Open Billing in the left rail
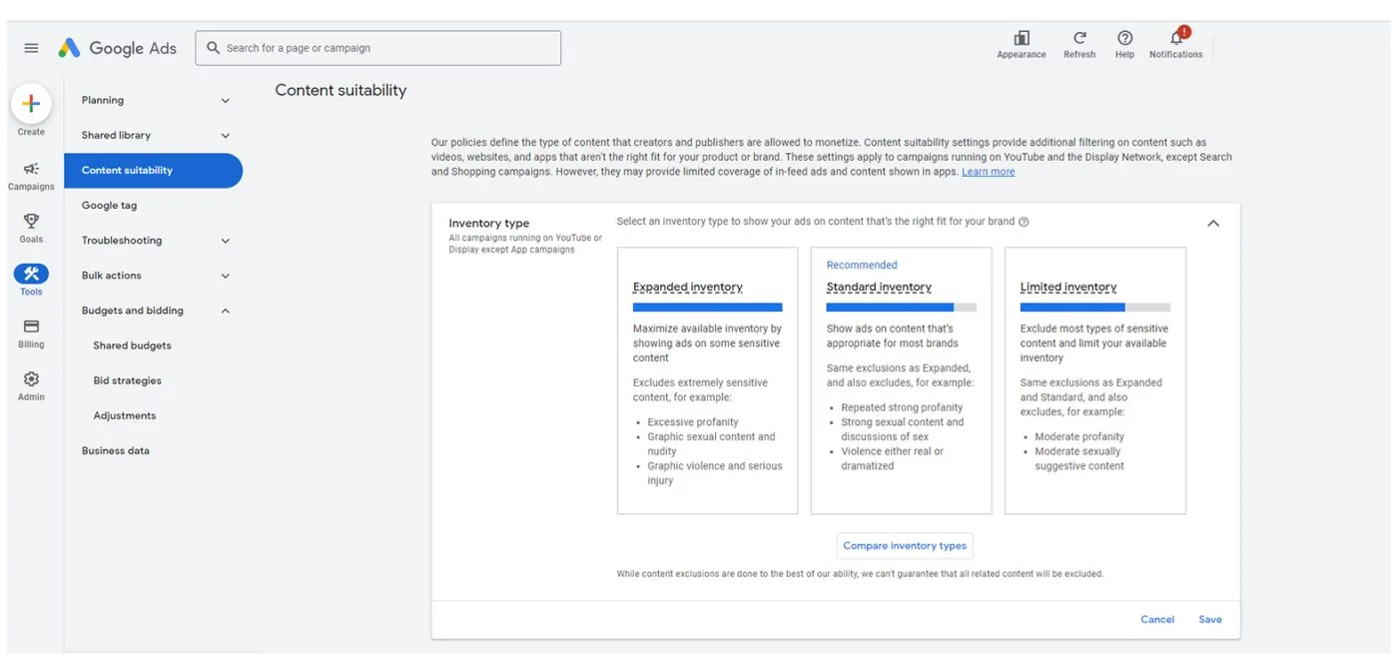This screenshot has height=666, width=1398. [31, 333]
